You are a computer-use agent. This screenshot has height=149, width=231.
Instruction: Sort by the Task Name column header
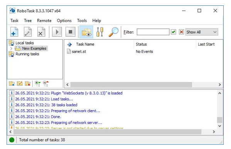(x=85, y=44)
